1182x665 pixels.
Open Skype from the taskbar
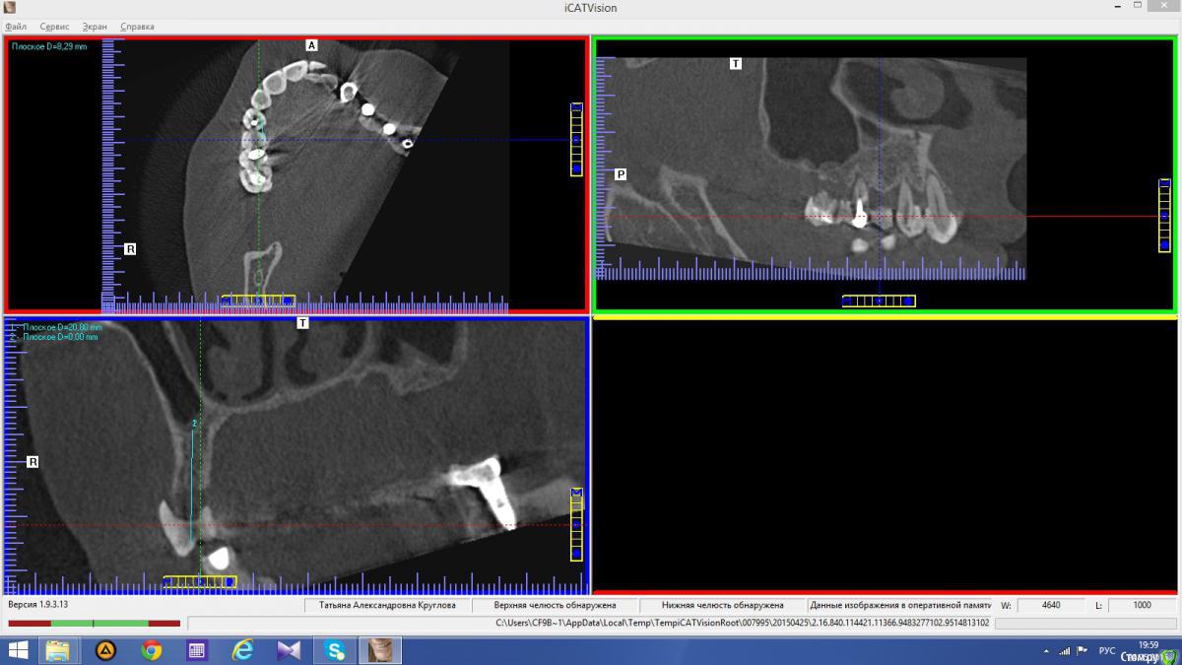pyautogui.click(x=335, y=650)
